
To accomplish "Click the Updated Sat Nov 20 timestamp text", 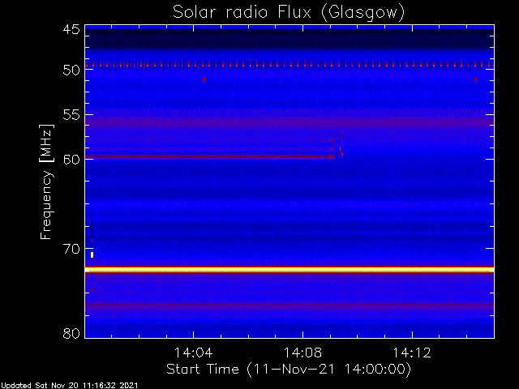I will pyautogui.click(x=69, y=386).
